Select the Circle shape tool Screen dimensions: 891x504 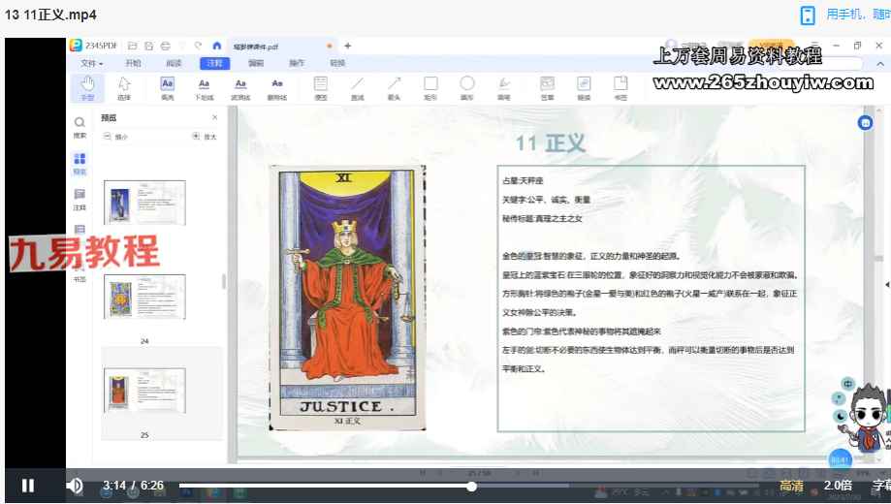pyautogui.click(x=467, y=88)
